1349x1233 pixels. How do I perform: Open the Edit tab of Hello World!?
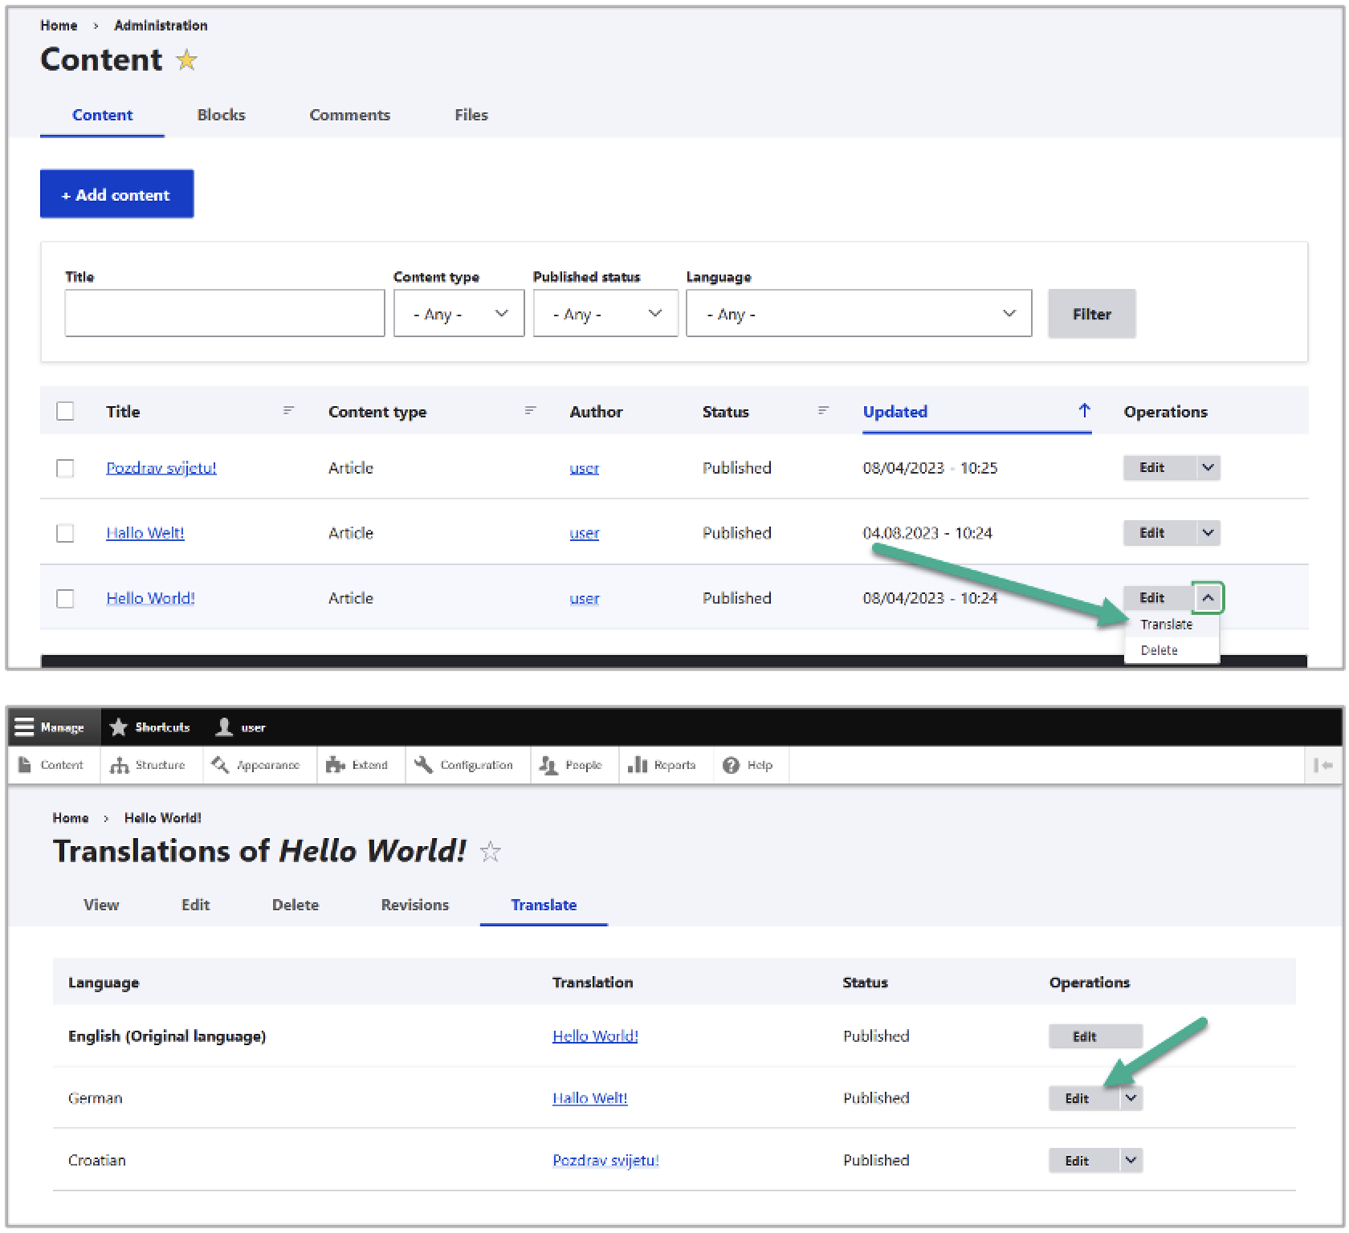[x=195, y=905]
